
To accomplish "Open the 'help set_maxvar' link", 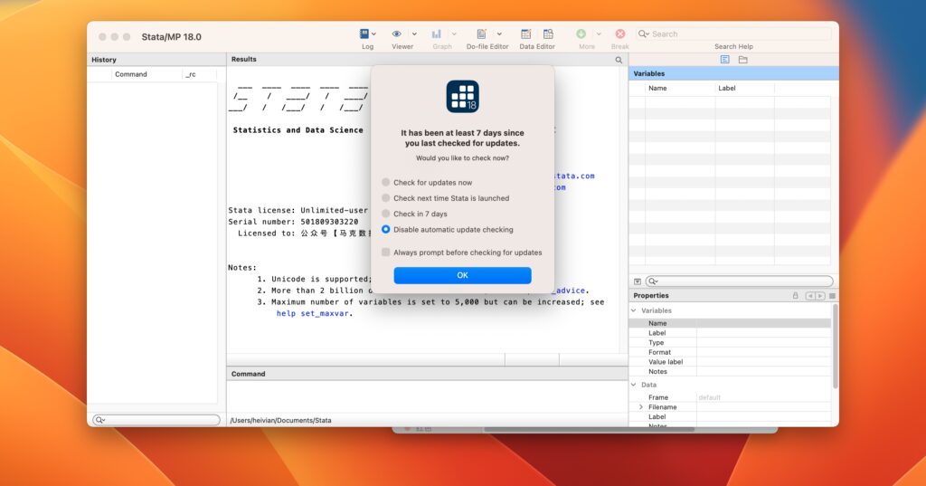I will pyautogui.click(x=312, y=313).
